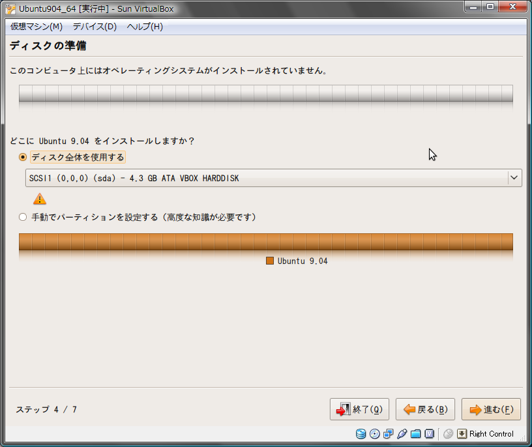Open the デバイス(D) menu
532x447 pixels.
pyautogui.click(x=95, y=27)
